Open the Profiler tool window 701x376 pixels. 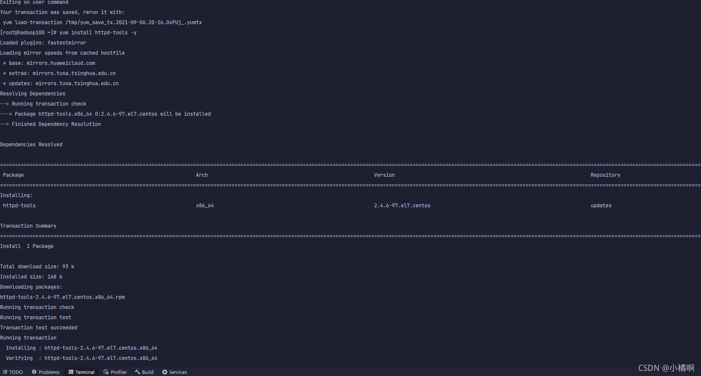point(115,372)
